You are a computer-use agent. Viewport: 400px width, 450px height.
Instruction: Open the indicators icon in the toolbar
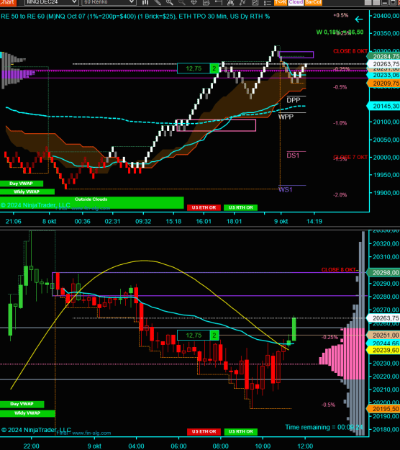tap(230, 2)
